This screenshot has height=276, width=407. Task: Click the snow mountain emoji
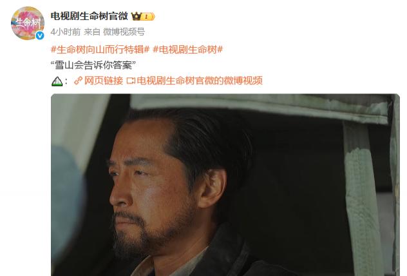tap(57, 81)
